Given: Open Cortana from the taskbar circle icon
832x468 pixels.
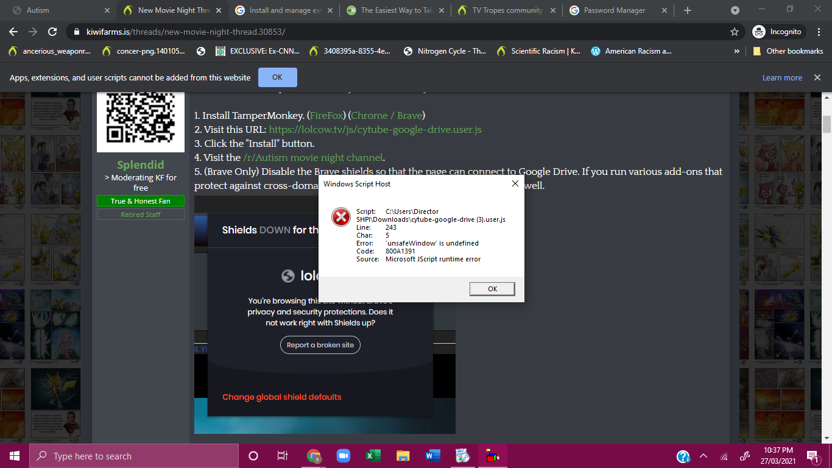Looking at the screenshot, I should pos(253,456).
